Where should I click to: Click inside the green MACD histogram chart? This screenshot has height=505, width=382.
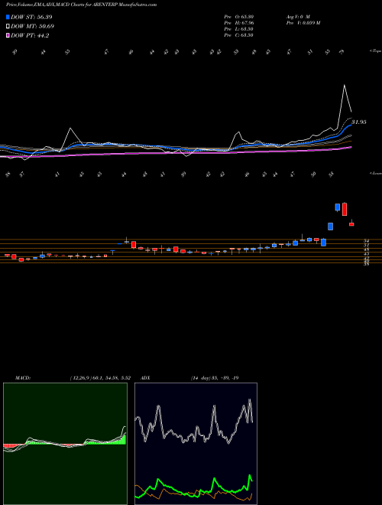65,444
